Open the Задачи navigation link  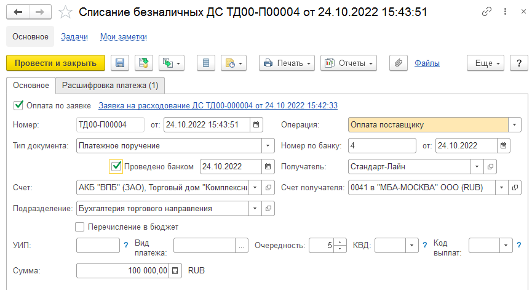pos(74,37)
